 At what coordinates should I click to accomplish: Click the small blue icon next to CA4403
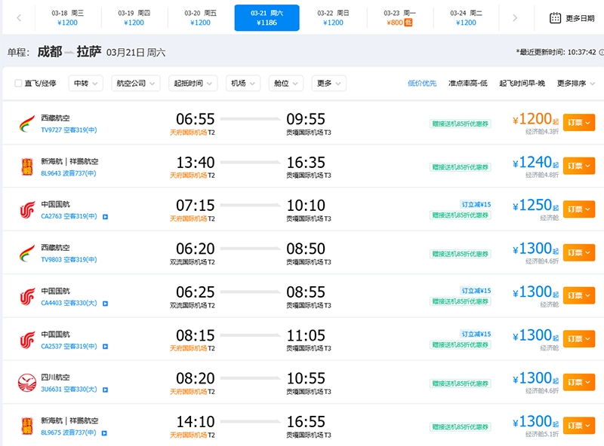tap(105, 304)
